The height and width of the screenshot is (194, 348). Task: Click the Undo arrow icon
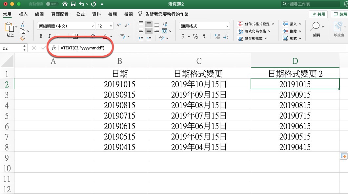(82, 4)
